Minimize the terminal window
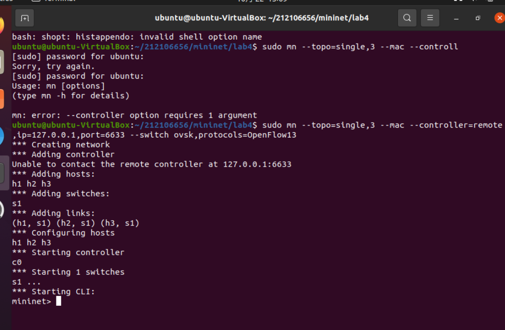Image resolution: width=505 pixels, height=330 pixels. click(x=456, y=19)
